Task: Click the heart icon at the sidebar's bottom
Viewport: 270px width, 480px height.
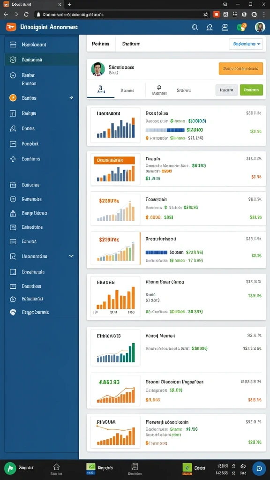Action: click(13, 312)
